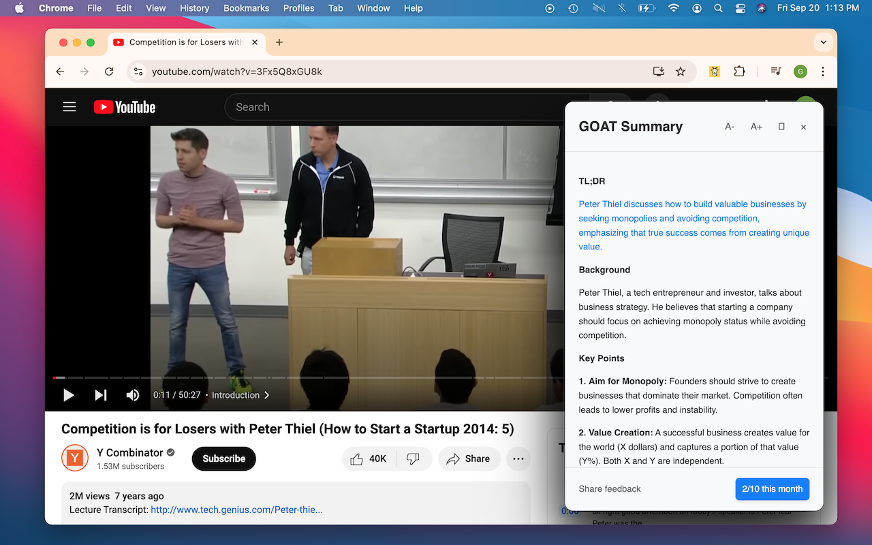Install app icon in address bar
This screenshot has height=545, width=872.
pyautogui.click(x=658, y=72)
